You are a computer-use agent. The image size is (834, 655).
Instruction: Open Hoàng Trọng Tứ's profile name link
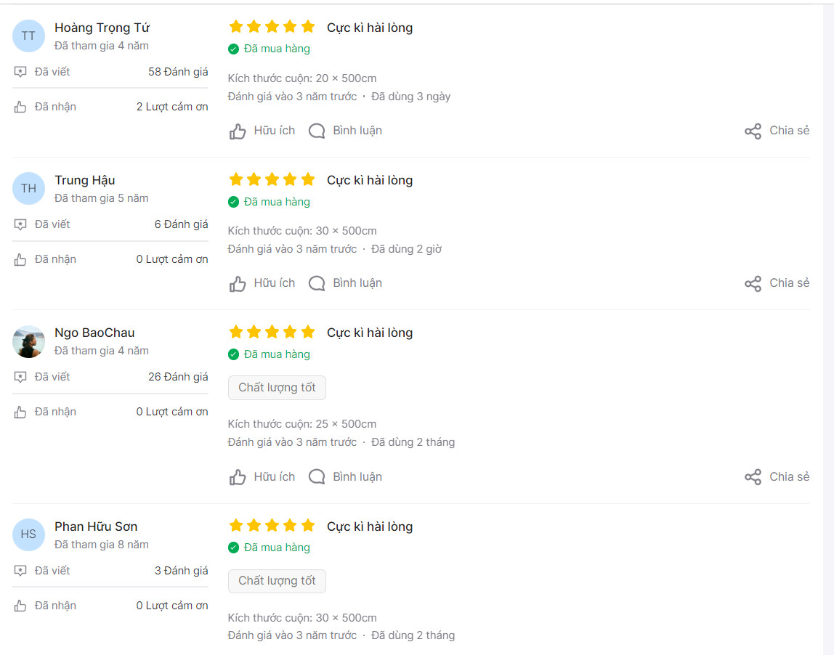coord(102,28)
